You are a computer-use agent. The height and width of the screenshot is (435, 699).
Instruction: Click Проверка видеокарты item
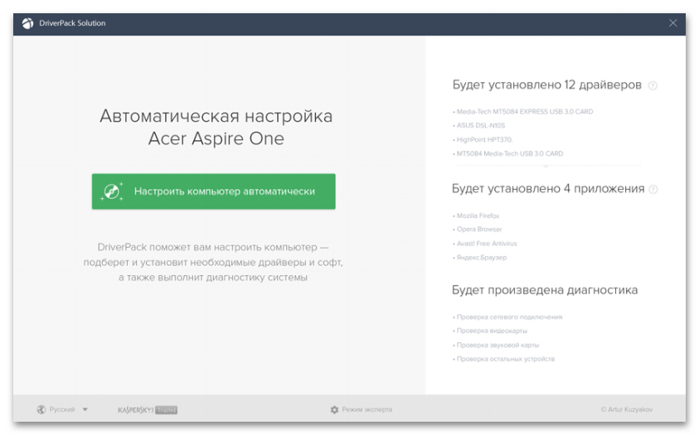click(x=490, y=331)
